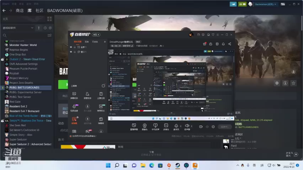Click the green PUBG play button
The height and width of the screenshot is (170, 303).
[x=63, y=84]
